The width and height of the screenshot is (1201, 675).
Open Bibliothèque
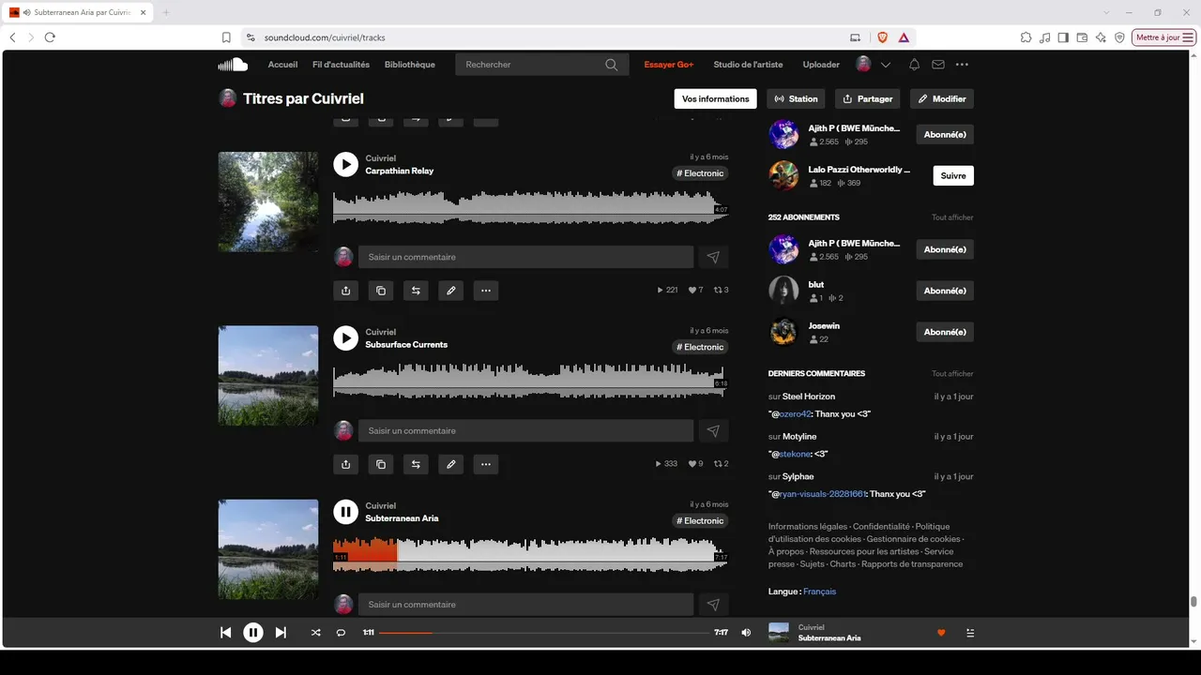coord(410,65)
